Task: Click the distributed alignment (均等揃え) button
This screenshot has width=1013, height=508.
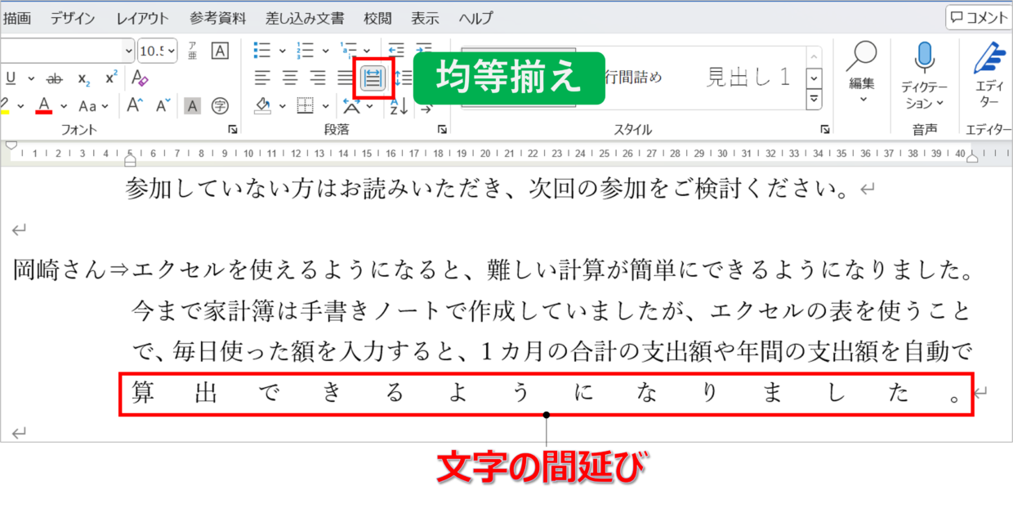Action: pyautogui.click(x=373, y=78)
